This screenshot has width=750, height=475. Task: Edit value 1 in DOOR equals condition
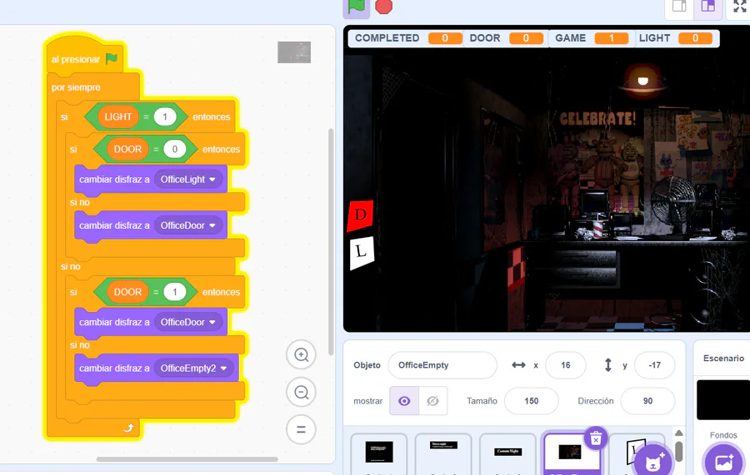[175, 292]
